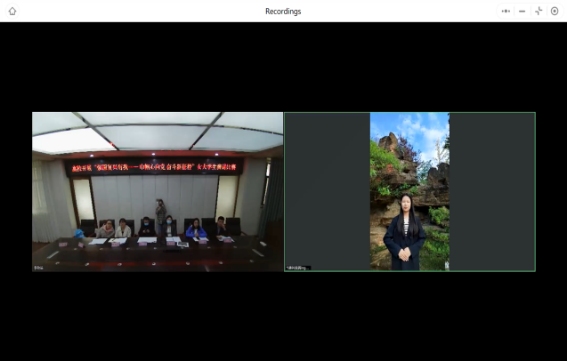Click the Recordings title text
The height and width of the screenshot is (361, 567).
coord(283,11)
